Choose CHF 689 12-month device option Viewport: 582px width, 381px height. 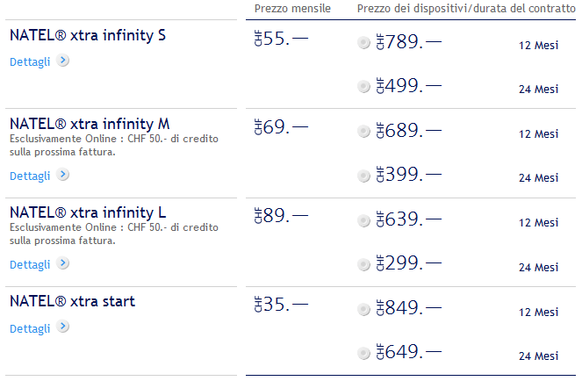click(x=364, y=131)
